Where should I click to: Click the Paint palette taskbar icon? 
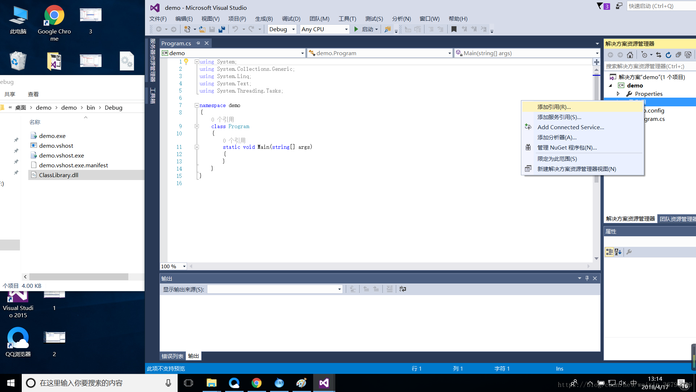click(x=301, y=383)
